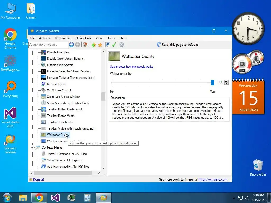
Task: Collapse the Context Menu tree category
Action: point(32,147)
